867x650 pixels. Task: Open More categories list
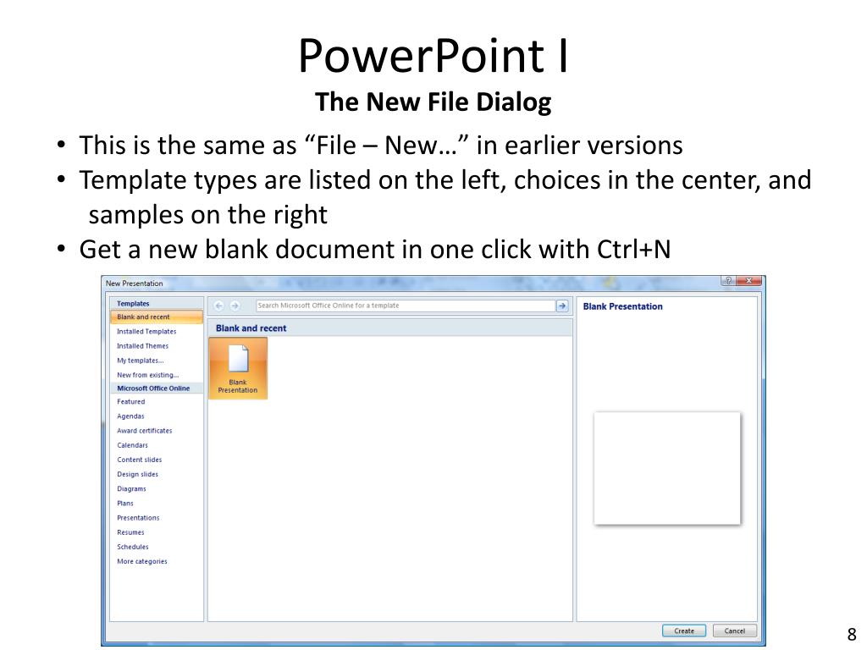point(142,562)
